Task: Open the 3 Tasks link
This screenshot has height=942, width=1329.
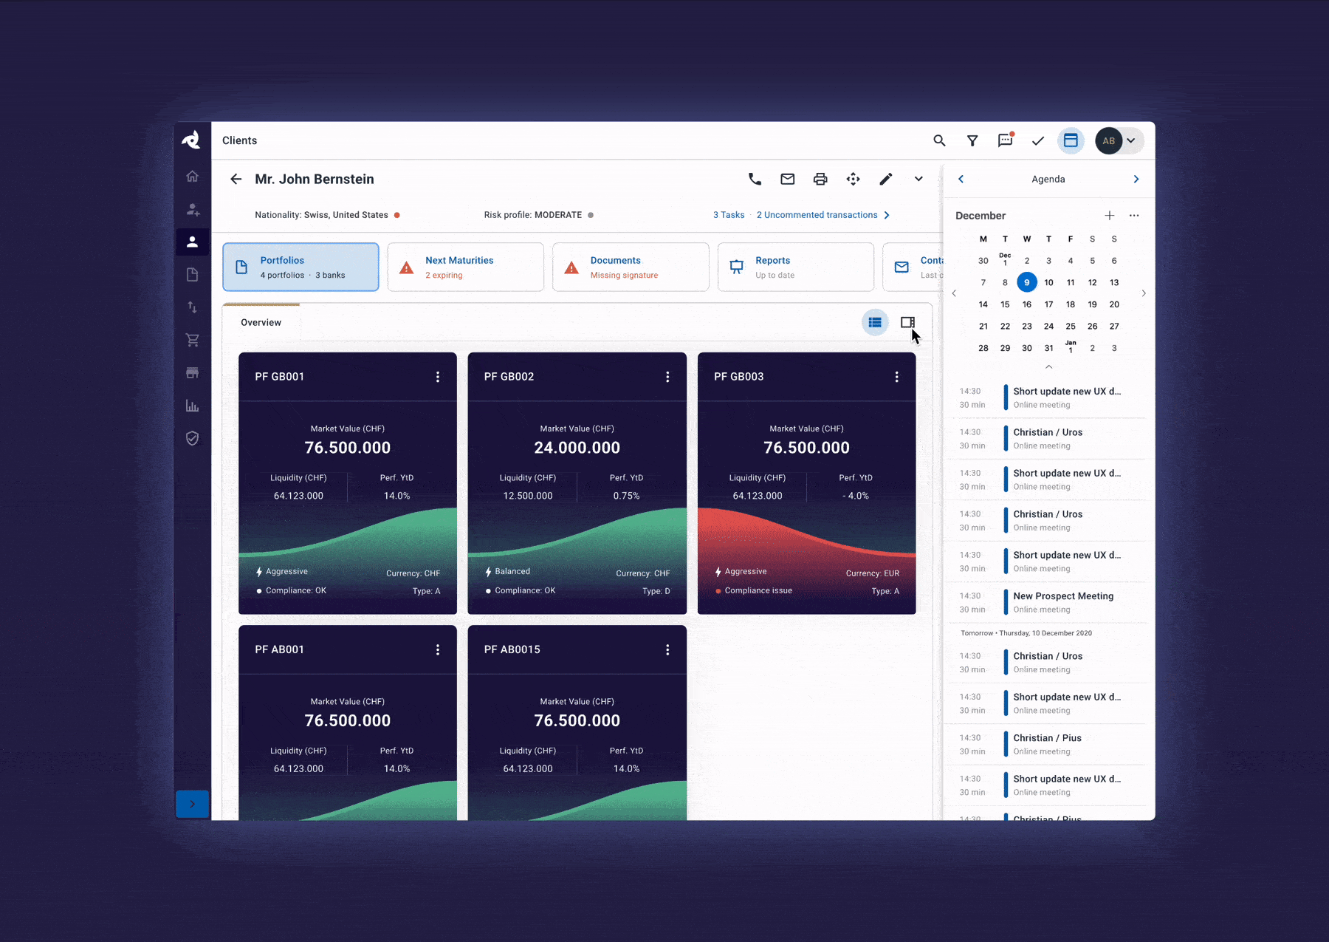Action: coord(729,215)
